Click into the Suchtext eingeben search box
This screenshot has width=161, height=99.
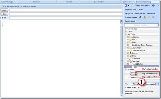[140, 25]
